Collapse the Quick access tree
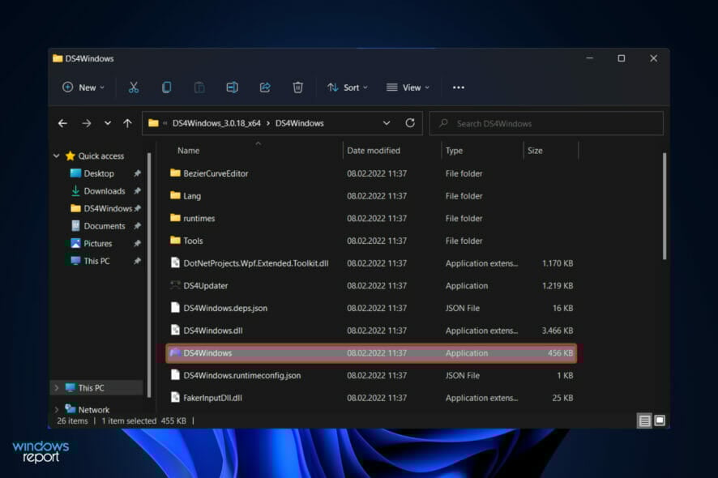Screen dimensions: 718x478 pyautogui.click(x=56, y=156)
